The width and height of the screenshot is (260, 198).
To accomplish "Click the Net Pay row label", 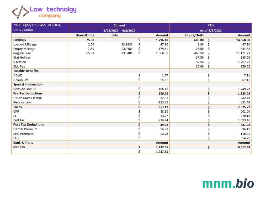I will [19, 147].
